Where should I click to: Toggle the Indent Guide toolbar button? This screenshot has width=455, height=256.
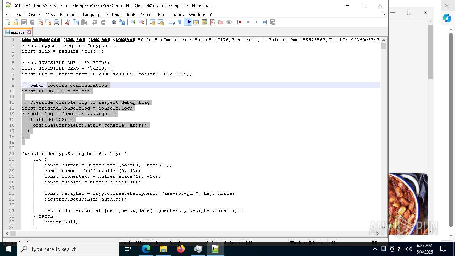[x=188, y=22]
